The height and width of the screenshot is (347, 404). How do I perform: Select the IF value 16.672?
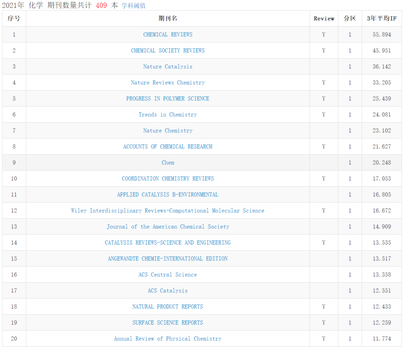382,211
